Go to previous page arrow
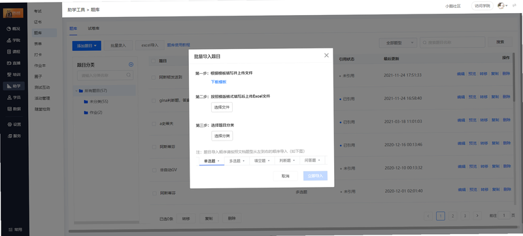The height and width of the screenshot is (236, 523). point(428,216)
